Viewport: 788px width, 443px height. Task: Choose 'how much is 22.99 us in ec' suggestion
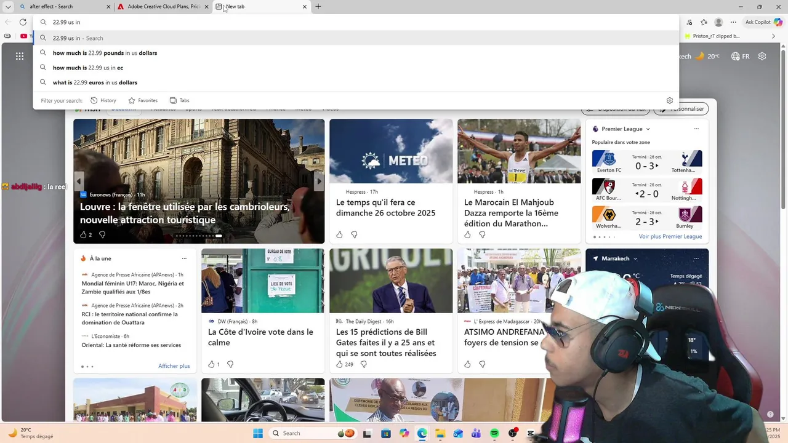(356, 68)
